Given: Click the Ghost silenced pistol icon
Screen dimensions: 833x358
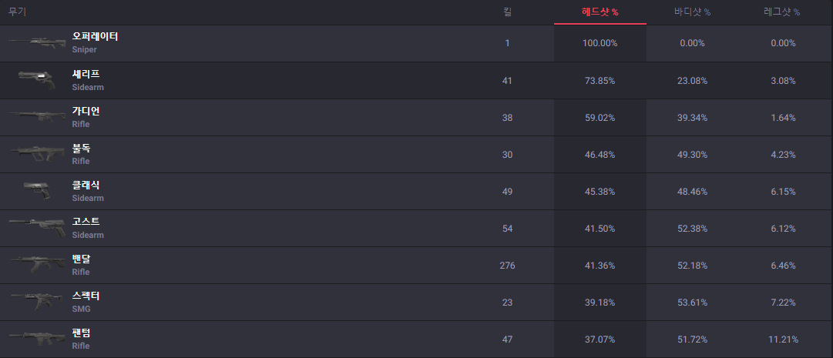Looking at the screenshot, I should point(38,227).
